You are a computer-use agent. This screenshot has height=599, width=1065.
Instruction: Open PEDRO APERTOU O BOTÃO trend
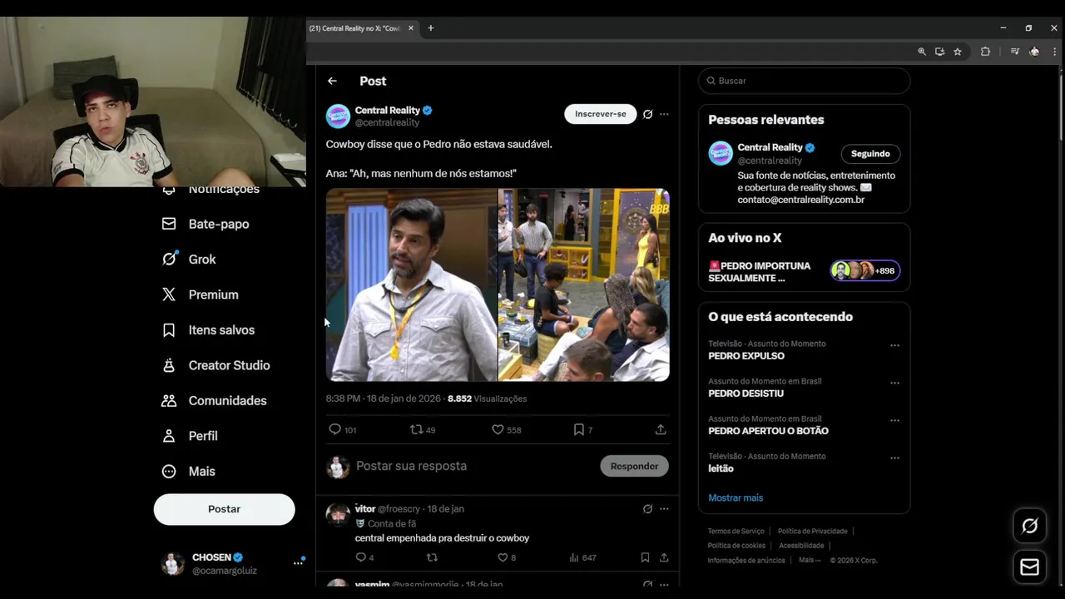[x=768, y=431]
